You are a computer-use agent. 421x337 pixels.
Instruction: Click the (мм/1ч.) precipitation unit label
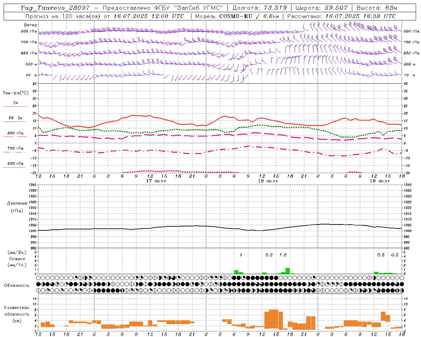pyautogui.click(x=17, y=265)
